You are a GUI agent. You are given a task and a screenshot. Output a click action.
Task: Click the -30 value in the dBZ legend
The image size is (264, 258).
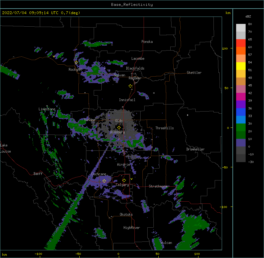click(x=251, y=162)
